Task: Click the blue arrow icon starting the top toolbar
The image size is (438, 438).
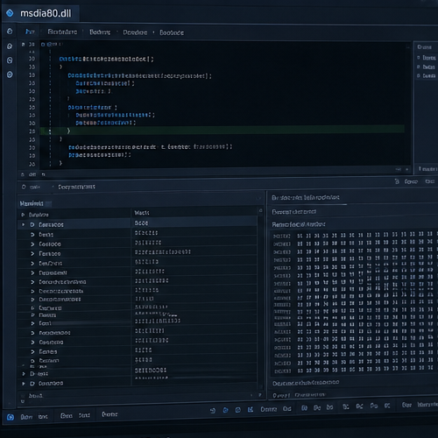Action: [30, 32]
